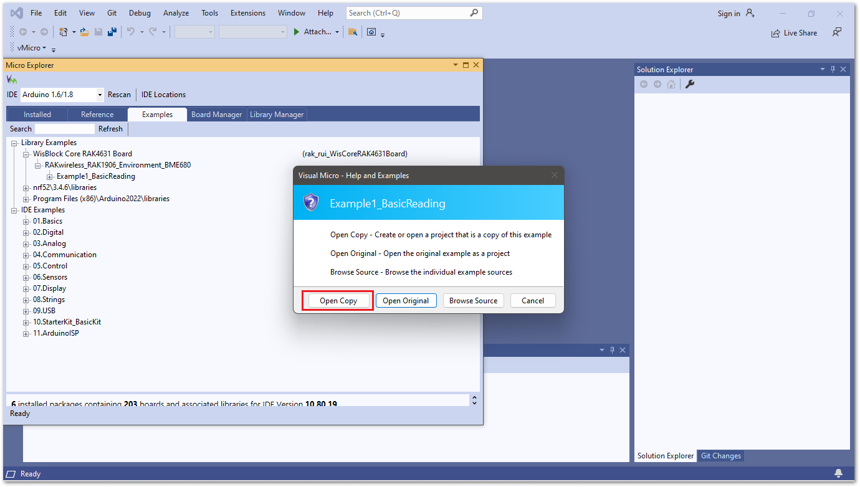Click the wrench Properties icon in Solution Explorer

coord(690,84)
